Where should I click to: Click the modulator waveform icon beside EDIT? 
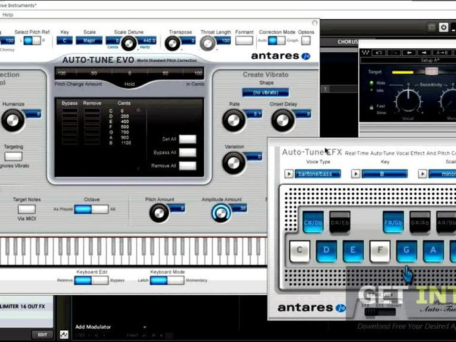coord(64,335)
